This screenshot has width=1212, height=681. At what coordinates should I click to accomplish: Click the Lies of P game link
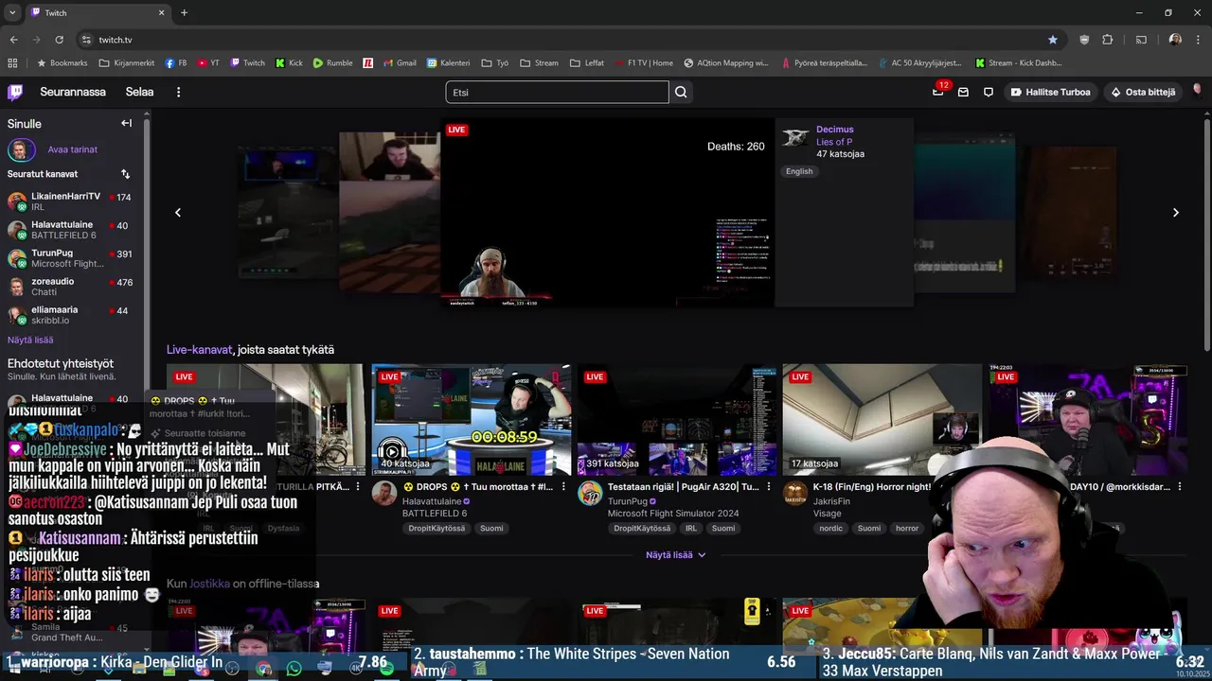click(x=834, y=142)
